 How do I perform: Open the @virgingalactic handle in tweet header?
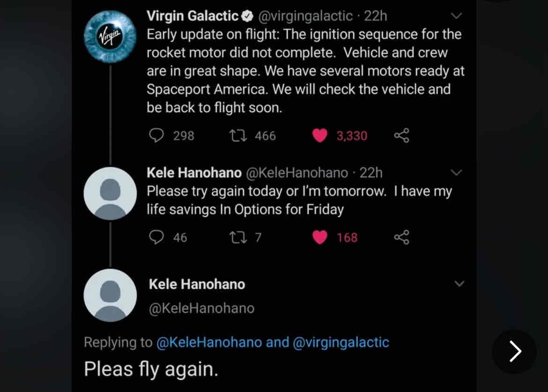pyautogui.click(x=305, y=16)
